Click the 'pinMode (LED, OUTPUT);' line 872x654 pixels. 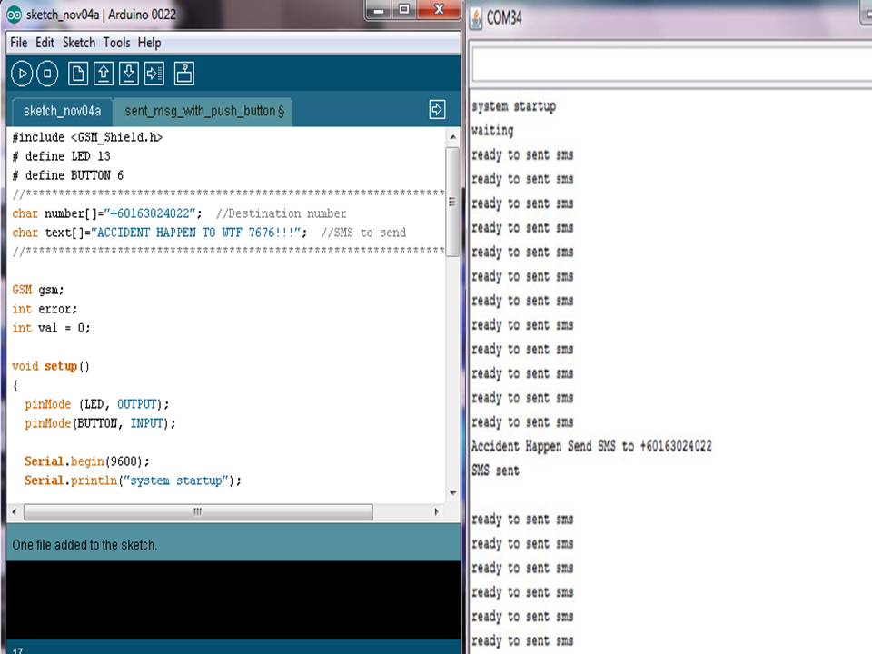click(97, 404)
